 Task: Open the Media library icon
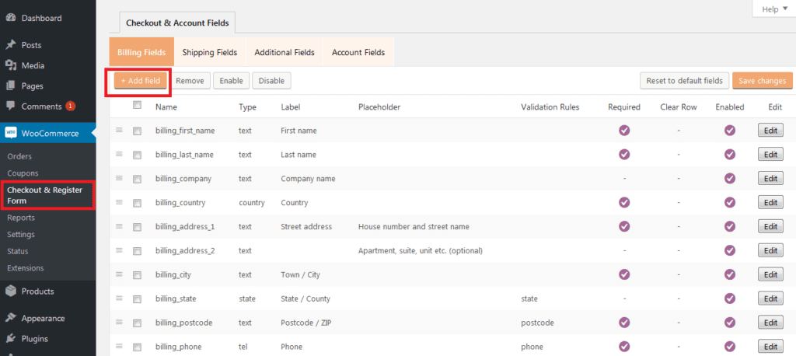pyautogui.click(x=10, y=65)
